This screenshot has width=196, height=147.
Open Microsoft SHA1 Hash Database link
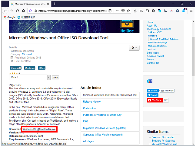(164, 39)
